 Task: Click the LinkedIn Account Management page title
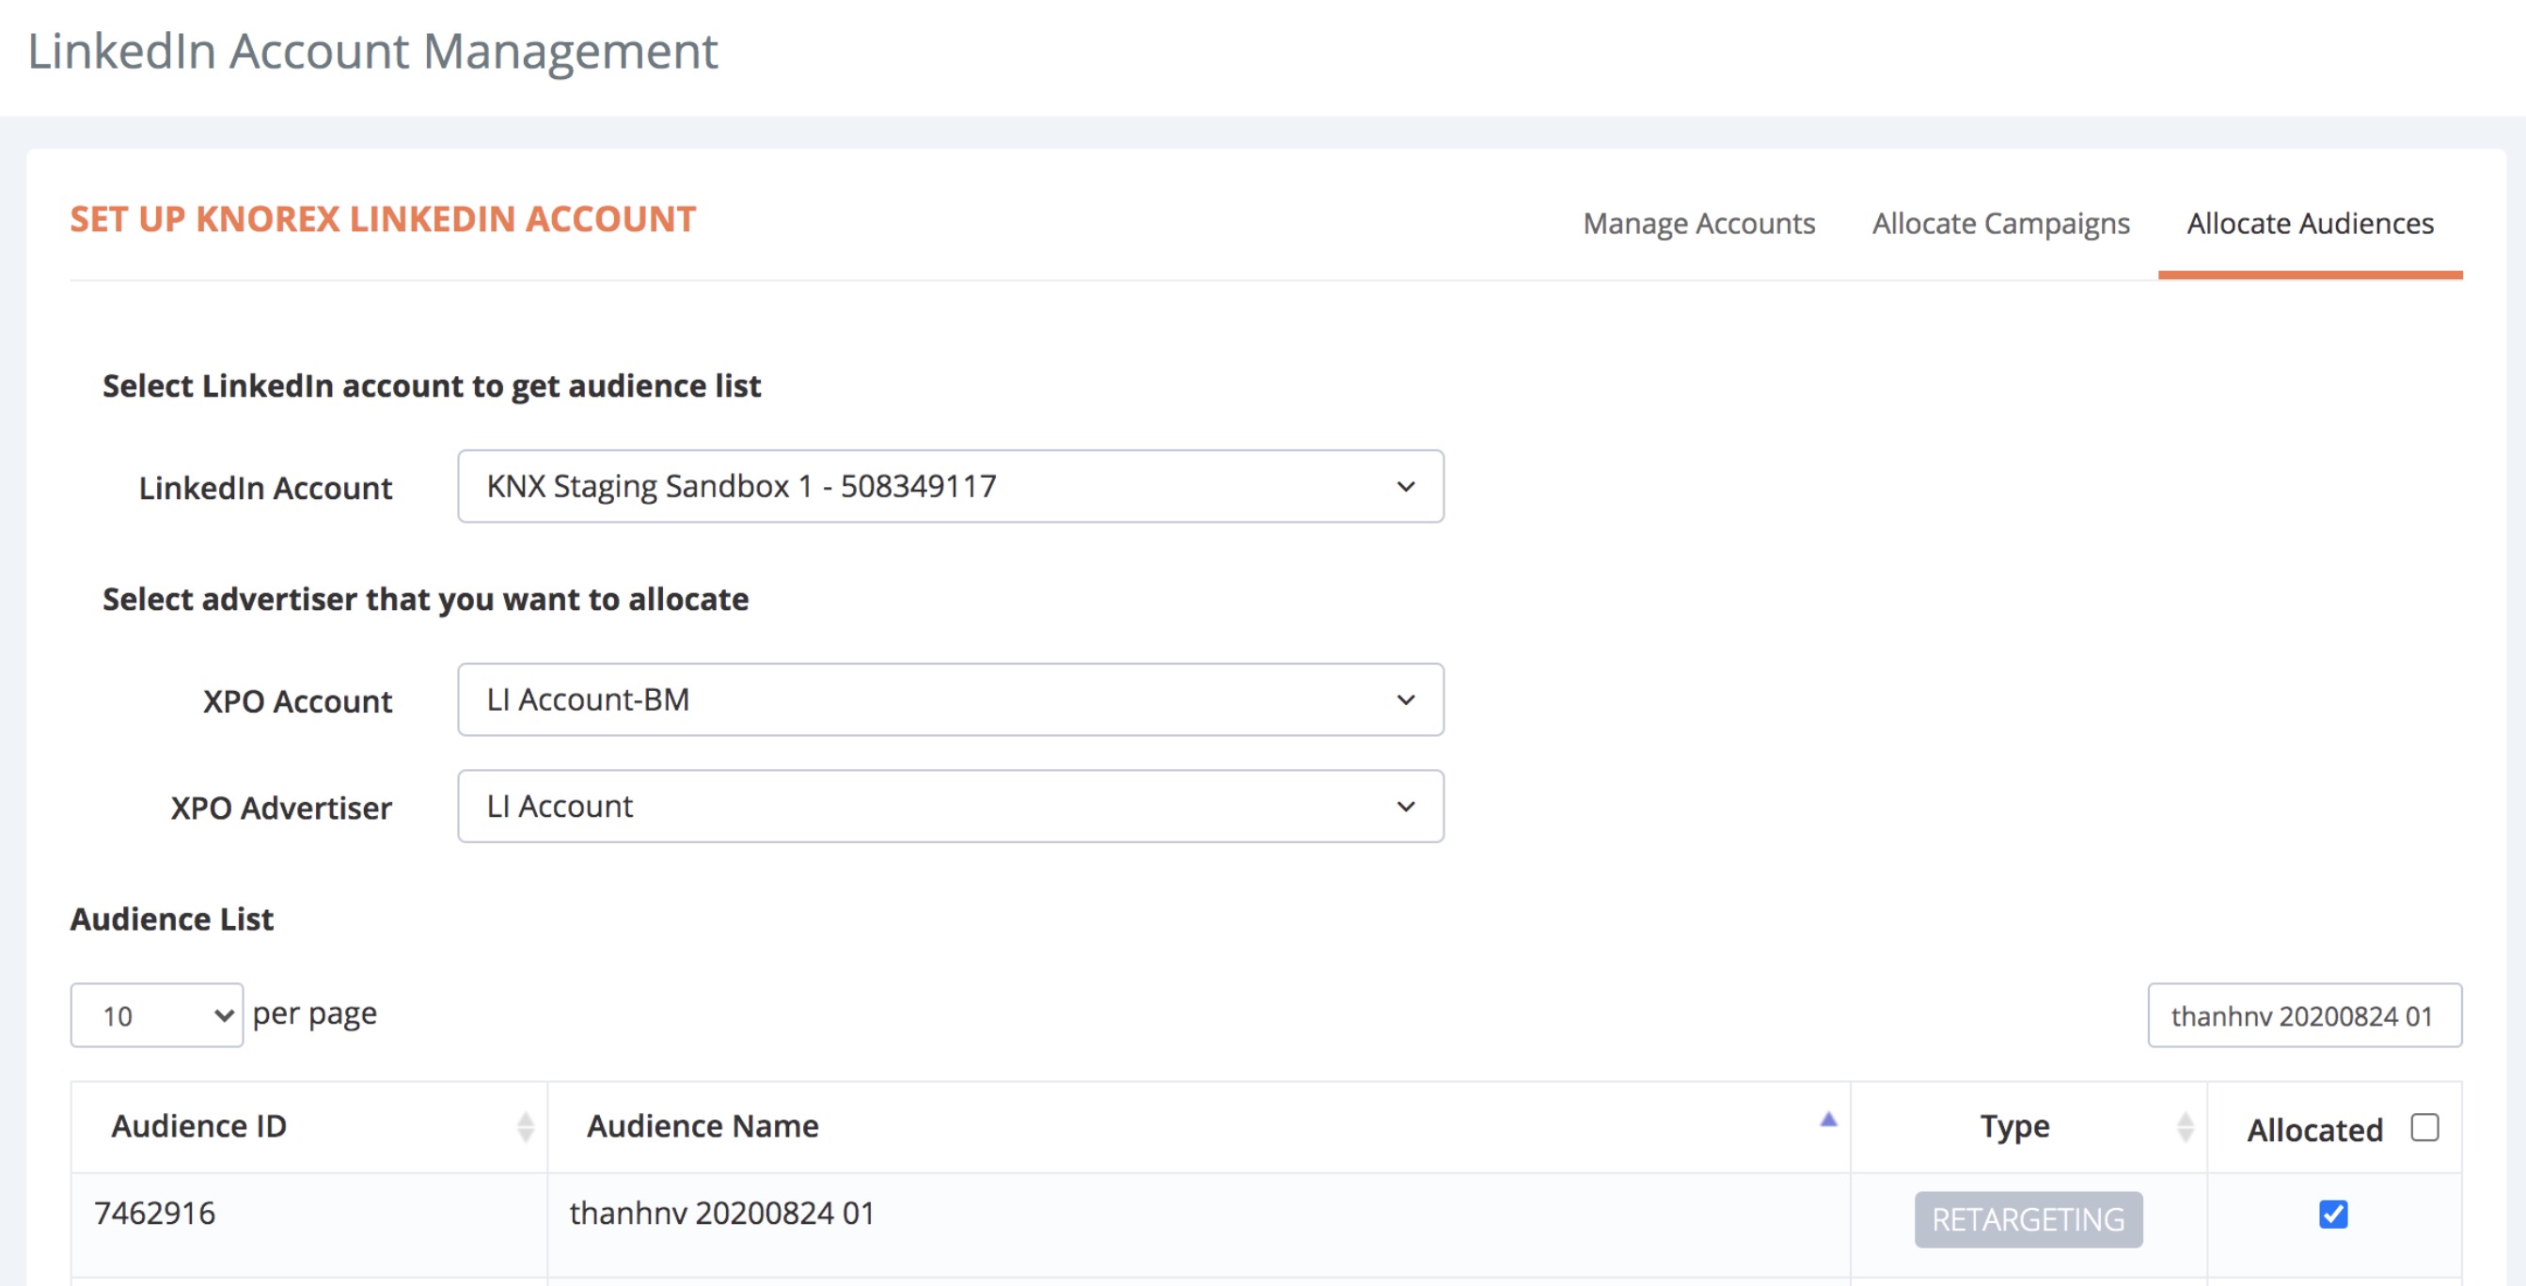[372, 51]
